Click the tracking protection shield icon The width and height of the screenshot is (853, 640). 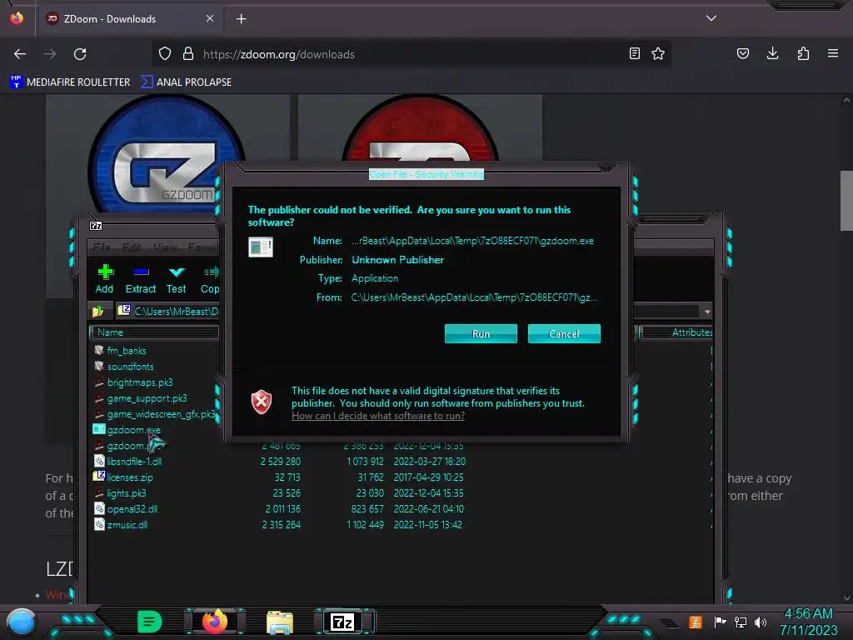[165, 54]
